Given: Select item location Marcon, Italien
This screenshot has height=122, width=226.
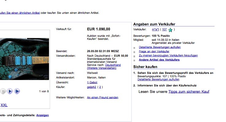Looking at the screenshot, I should [96, 78].
